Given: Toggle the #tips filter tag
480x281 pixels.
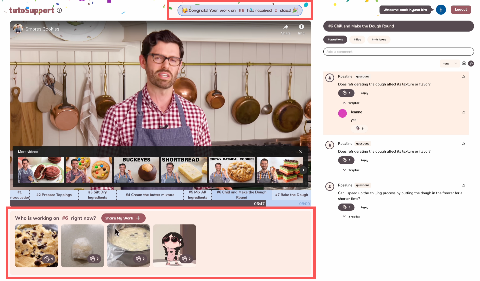Looking at the screenshot, I should tap(357, 40).
